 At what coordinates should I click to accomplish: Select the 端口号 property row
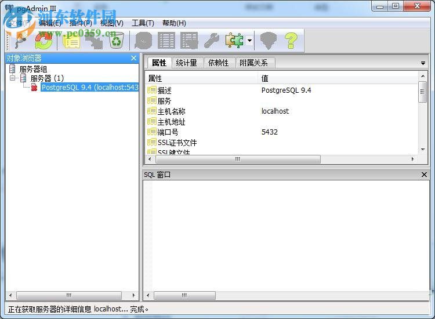pyautogui.click(x=281, y=132)
